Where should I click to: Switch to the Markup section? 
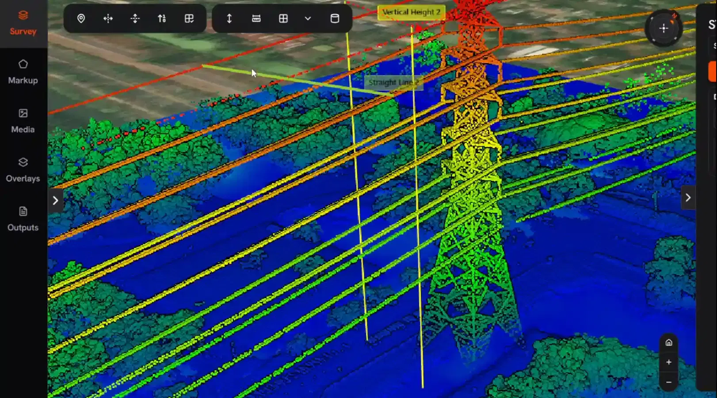23,72
